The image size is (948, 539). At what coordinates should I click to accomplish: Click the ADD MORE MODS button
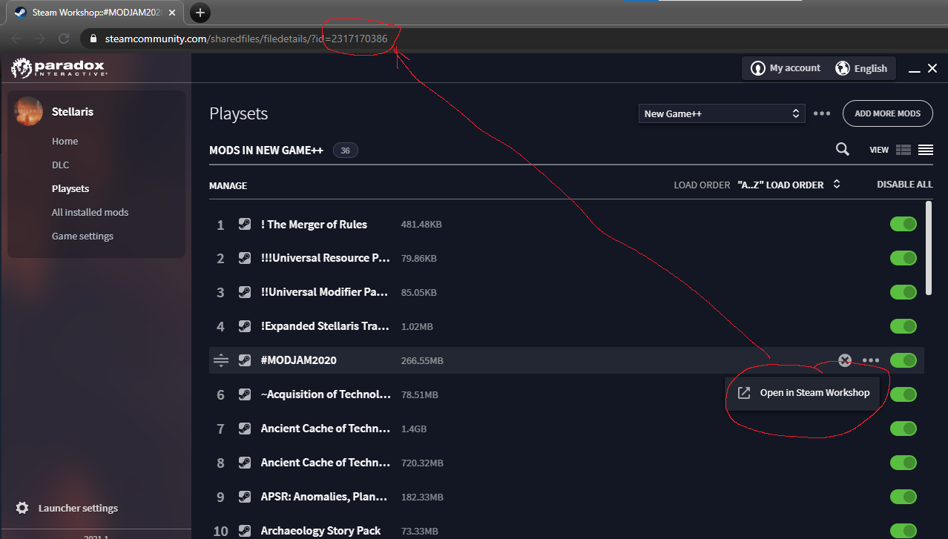tap(887, 113)
